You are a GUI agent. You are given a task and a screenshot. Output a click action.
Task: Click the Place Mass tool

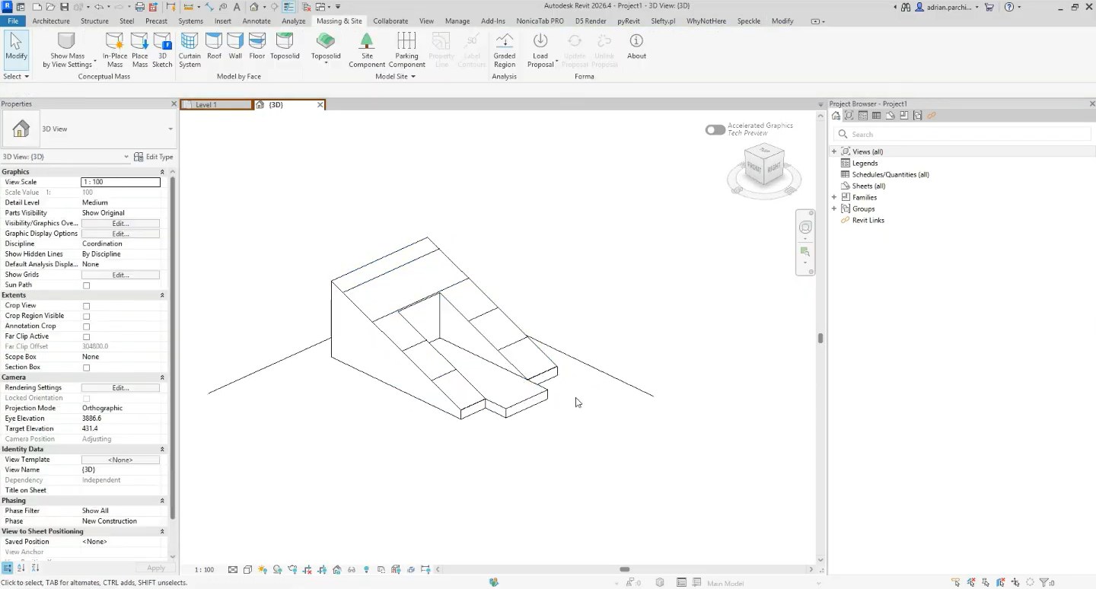pyautogui.click(x=140, y=49)
